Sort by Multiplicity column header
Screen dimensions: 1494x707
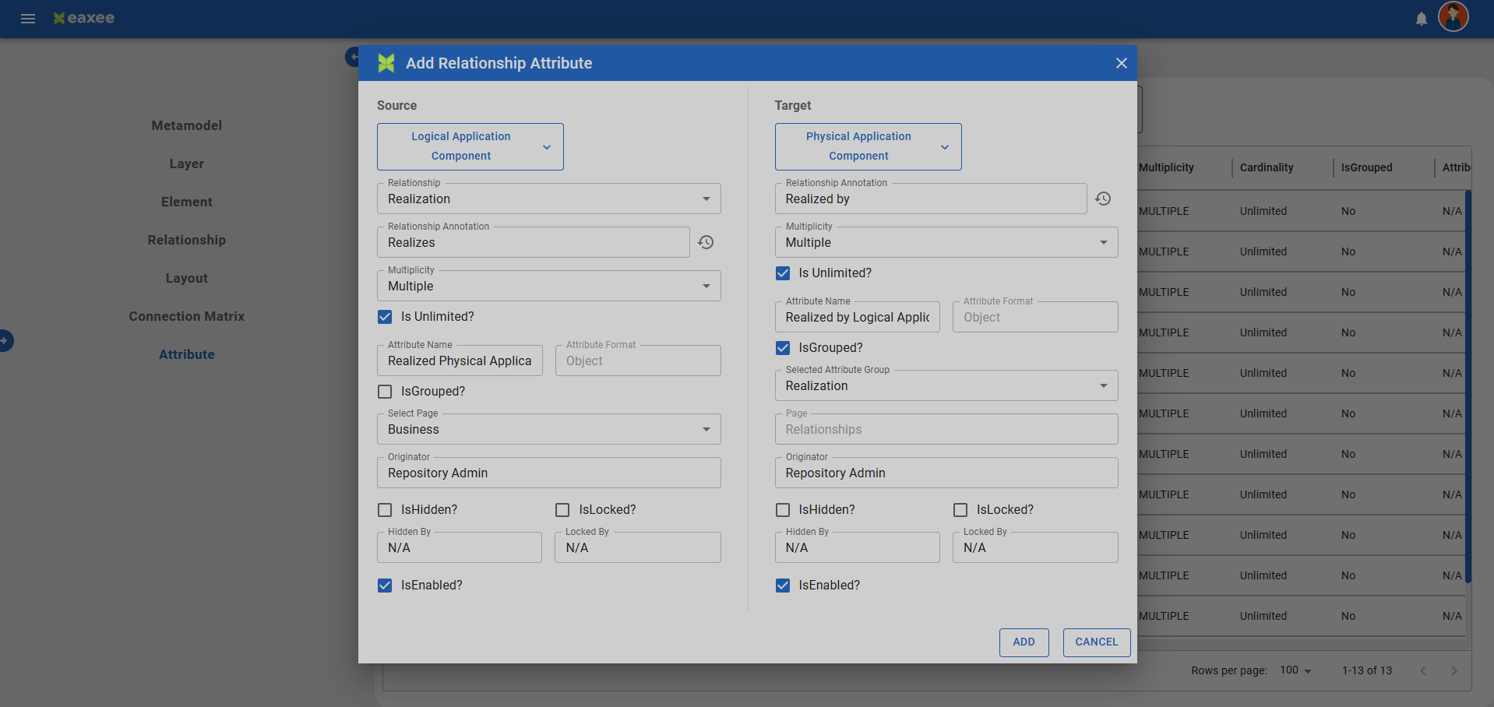click(1166, 167)
